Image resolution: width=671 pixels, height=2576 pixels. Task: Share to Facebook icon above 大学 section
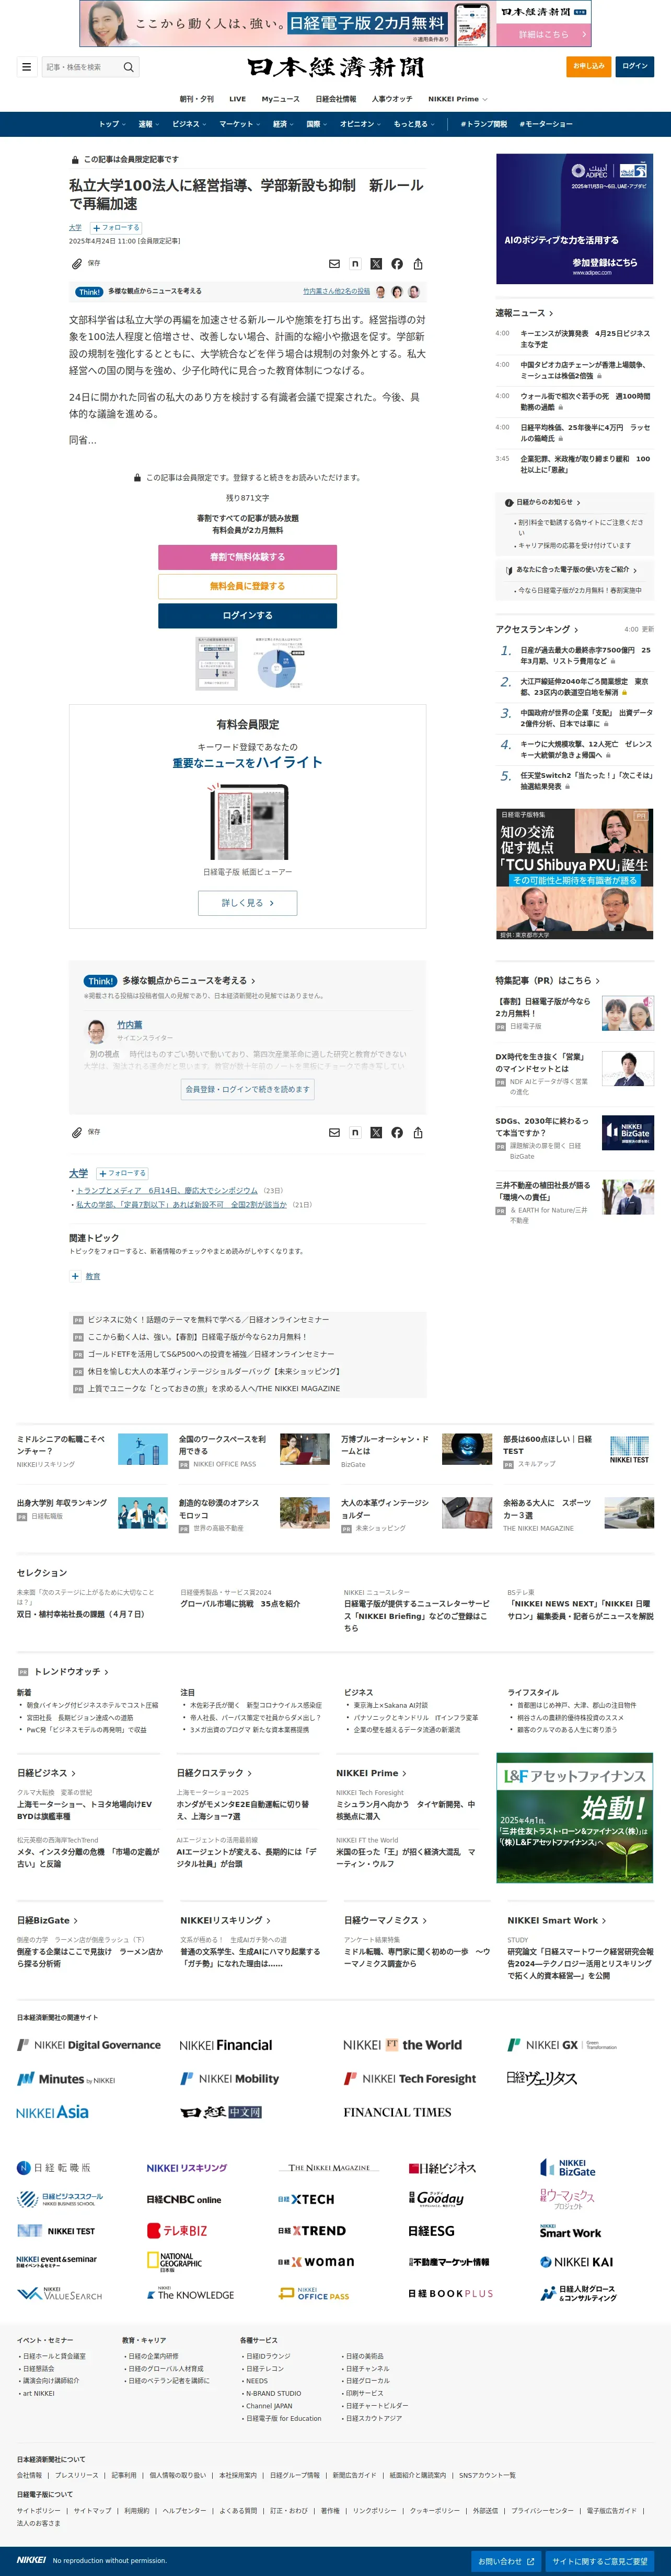tap(397, 1133)
